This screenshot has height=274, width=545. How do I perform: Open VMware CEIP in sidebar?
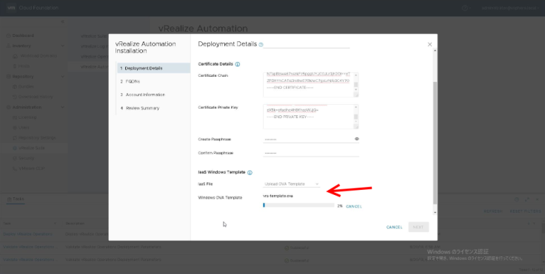click(x=32, y=168)
